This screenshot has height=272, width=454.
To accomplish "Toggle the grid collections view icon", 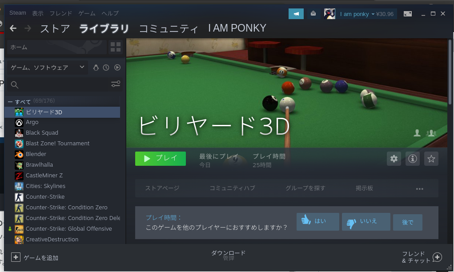I will [116, 47].
